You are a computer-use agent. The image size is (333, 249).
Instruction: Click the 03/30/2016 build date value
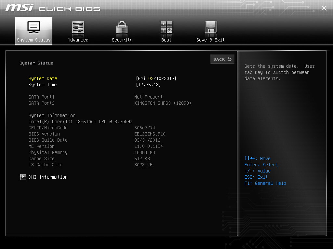[x=147, y=140]
